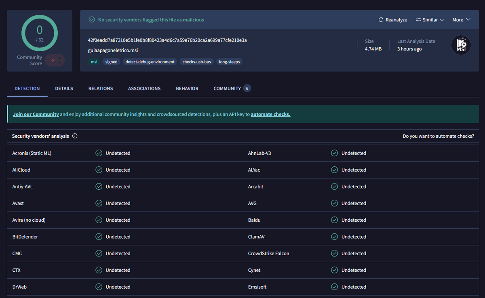Click the checkmark icon in the no-vendors-flagged banner
The width and height of the screenshot is (485, 298).
(92, 20)
